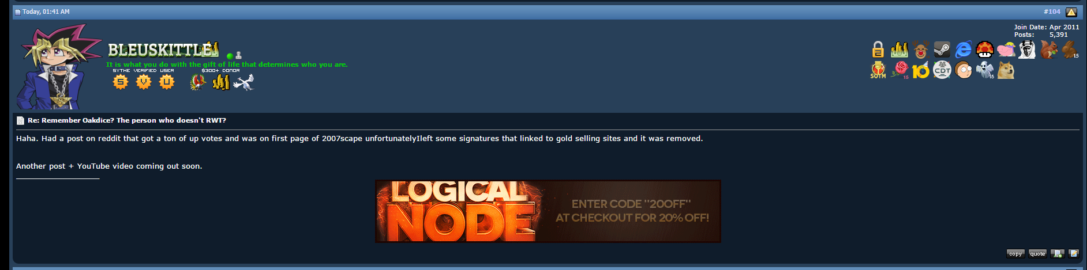
Task: Click the padlock award badge
Action: point(878,50)
